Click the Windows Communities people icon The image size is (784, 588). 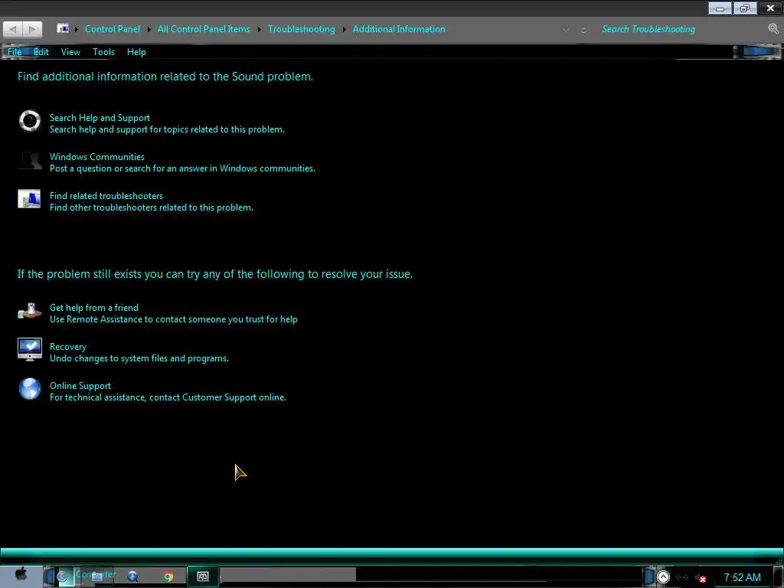pos(30,161)
